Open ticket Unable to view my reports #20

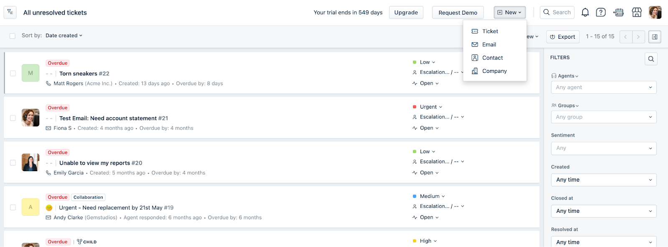tap(101, 163)
